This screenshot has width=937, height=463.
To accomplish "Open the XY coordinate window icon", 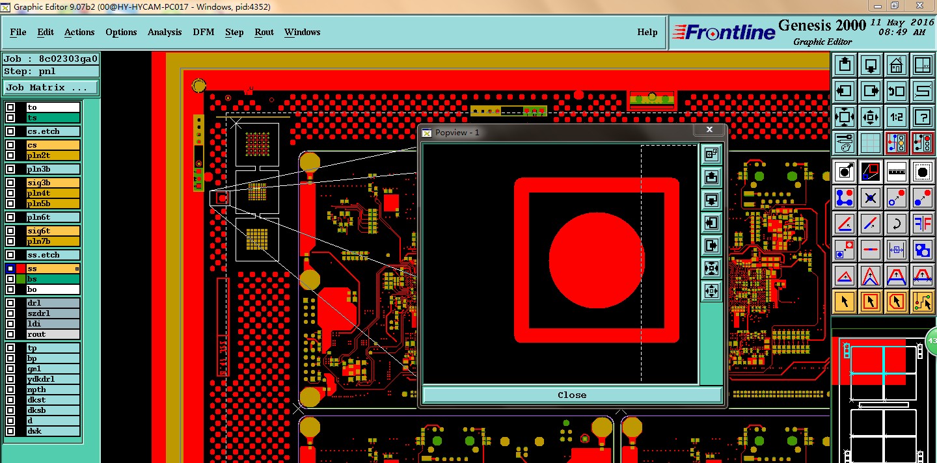I will [x=923, y=65].
